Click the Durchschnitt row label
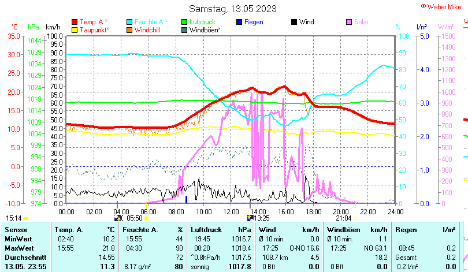The height and width of the screenshot is (272, 468). [25, 258]
